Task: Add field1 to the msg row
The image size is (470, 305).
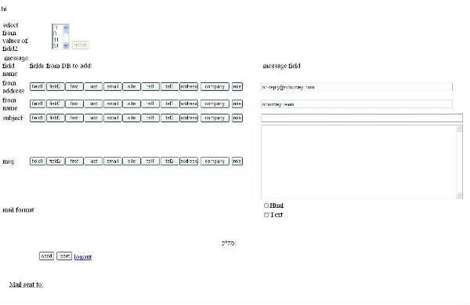Action: 38,161
